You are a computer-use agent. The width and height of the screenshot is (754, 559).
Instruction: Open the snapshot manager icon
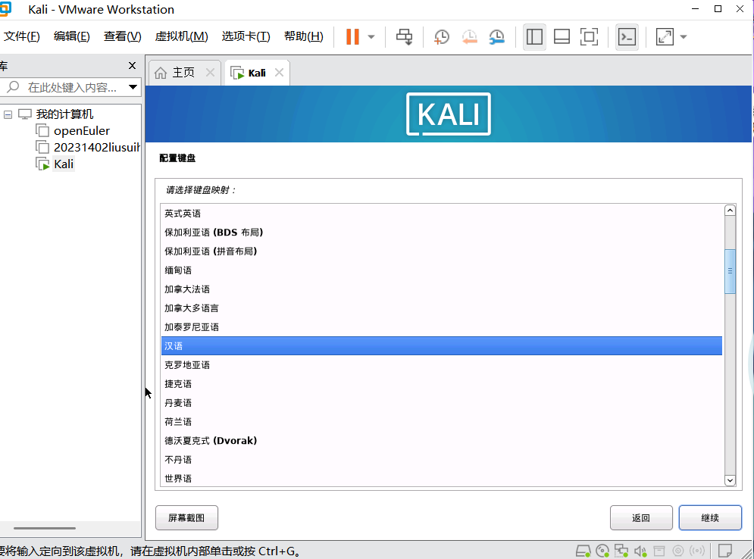(x=497, y=36)
